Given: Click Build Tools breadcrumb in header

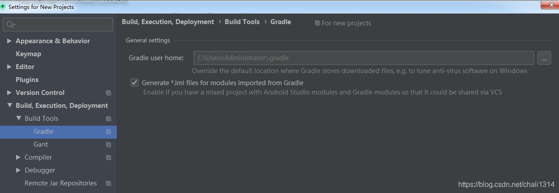Looking at the screenshot, I should [x=242, y=22].
